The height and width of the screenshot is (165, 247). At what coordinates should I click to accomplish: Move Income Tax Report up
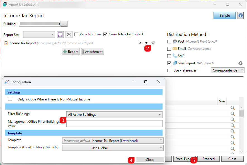point(140,43)
